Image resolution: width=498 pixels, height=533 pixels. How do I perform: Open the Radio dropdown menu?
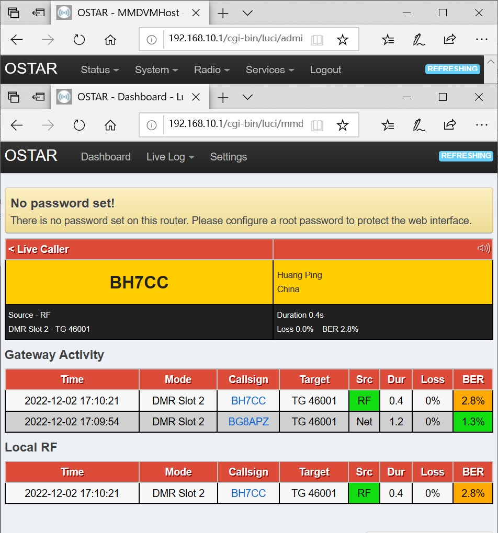(211, 70)
